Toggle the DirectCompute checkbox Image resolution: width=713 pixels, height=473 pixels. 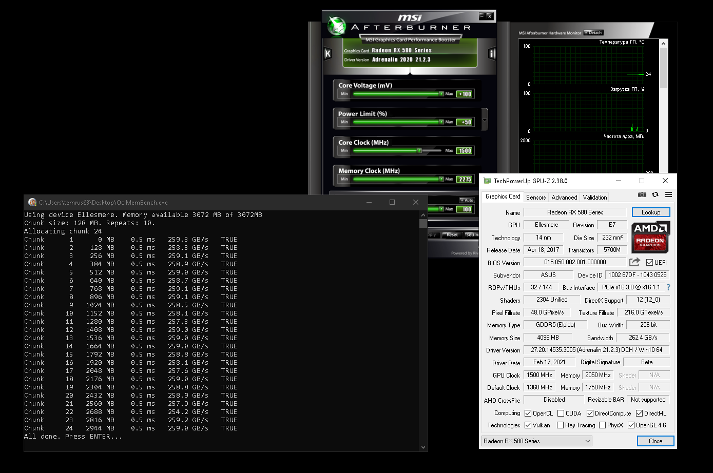(x=590, y=413)
